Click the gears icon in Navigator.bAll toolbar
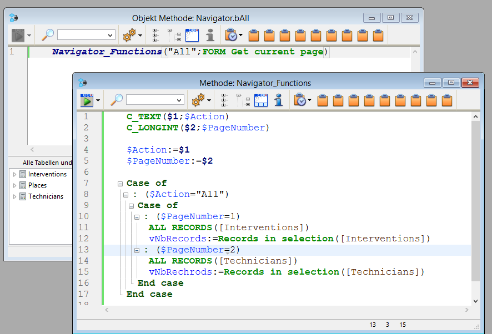Image resolution: width=492 pixels, height=334 pixels. tap(129, 36)
